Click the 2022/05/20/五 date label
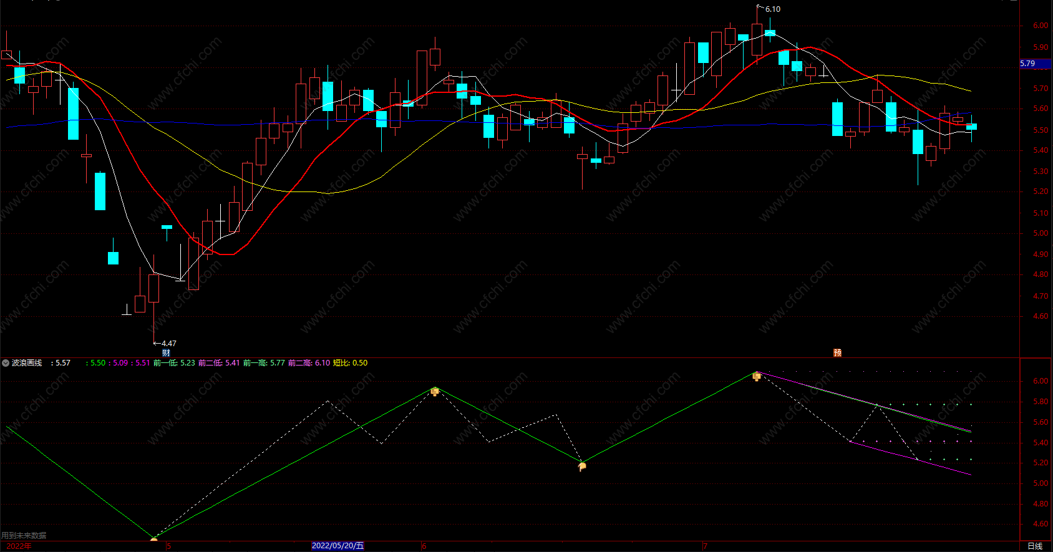Screen dimensions: 1053x552 tap(337, 546)
